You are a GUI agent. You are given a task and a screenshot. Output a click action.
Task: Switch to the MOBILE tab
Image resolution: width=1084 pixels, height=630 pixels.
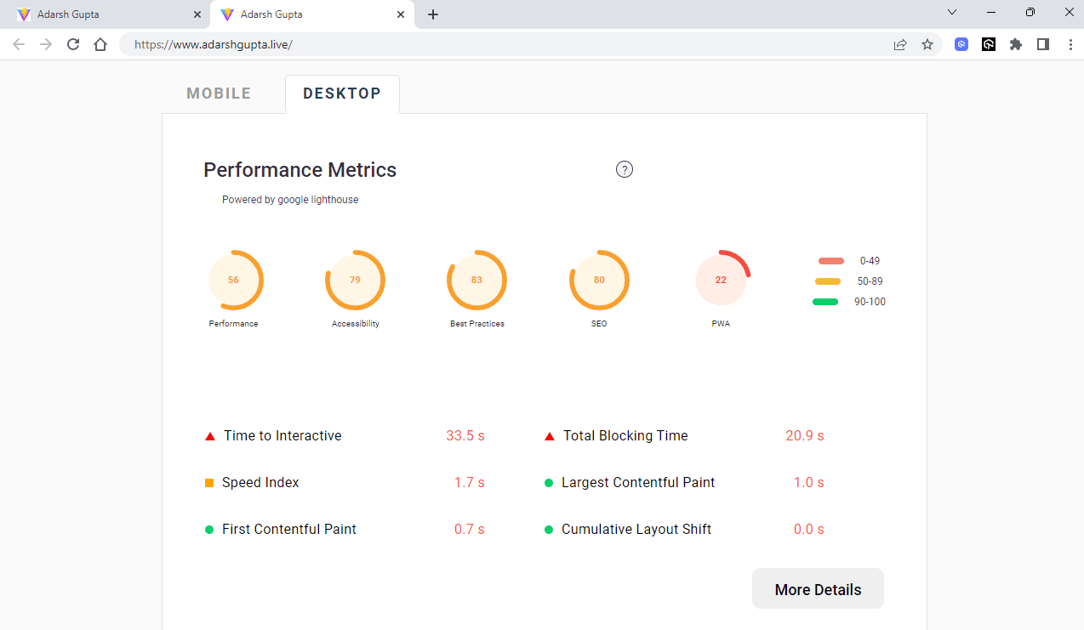click(x=219, y=93)
